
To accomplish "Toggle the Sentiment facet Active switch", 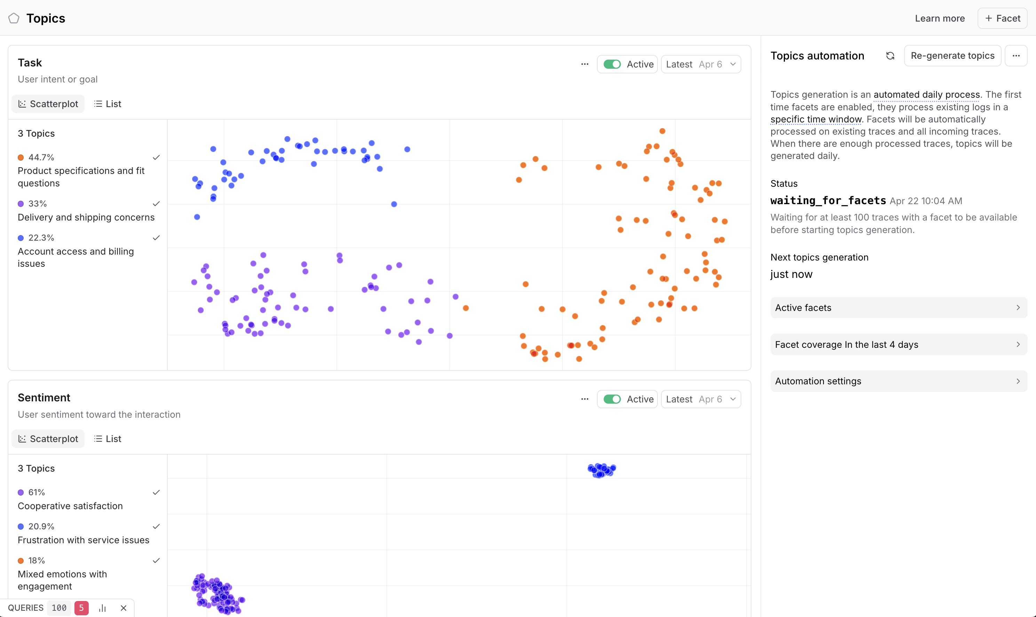I will point(612,399).
